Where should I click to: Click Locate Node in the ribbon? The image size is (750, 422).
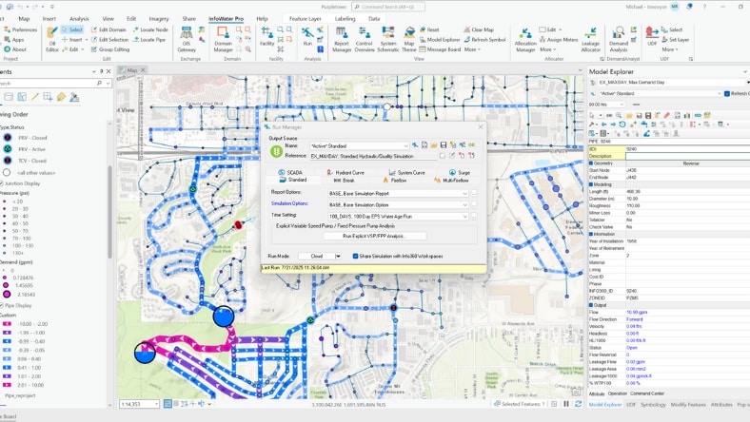[x=150, y=29]
